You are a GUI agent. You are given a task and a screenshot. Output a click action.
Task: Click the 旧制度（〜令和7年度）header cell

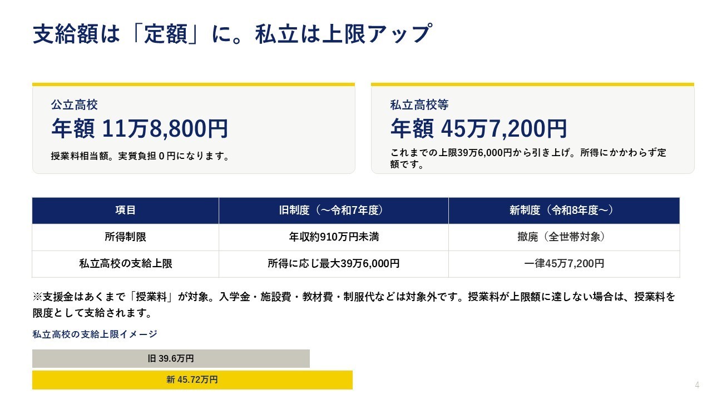point(334,211)
